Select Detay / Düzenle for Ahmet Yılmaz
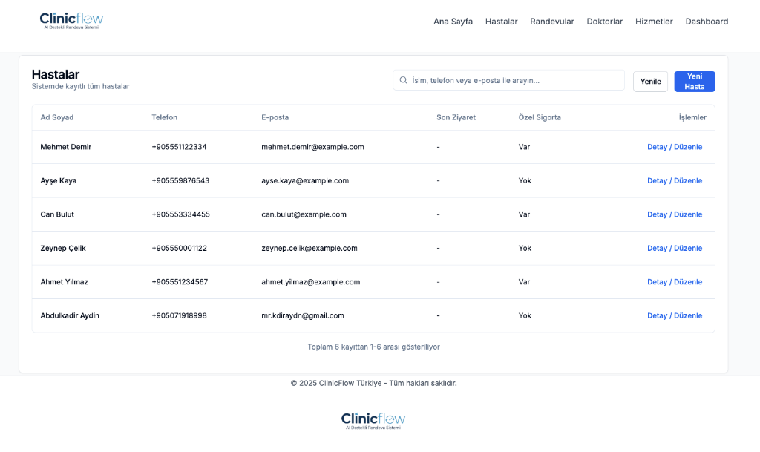This screenshot has height=452, width=760. 674,282
